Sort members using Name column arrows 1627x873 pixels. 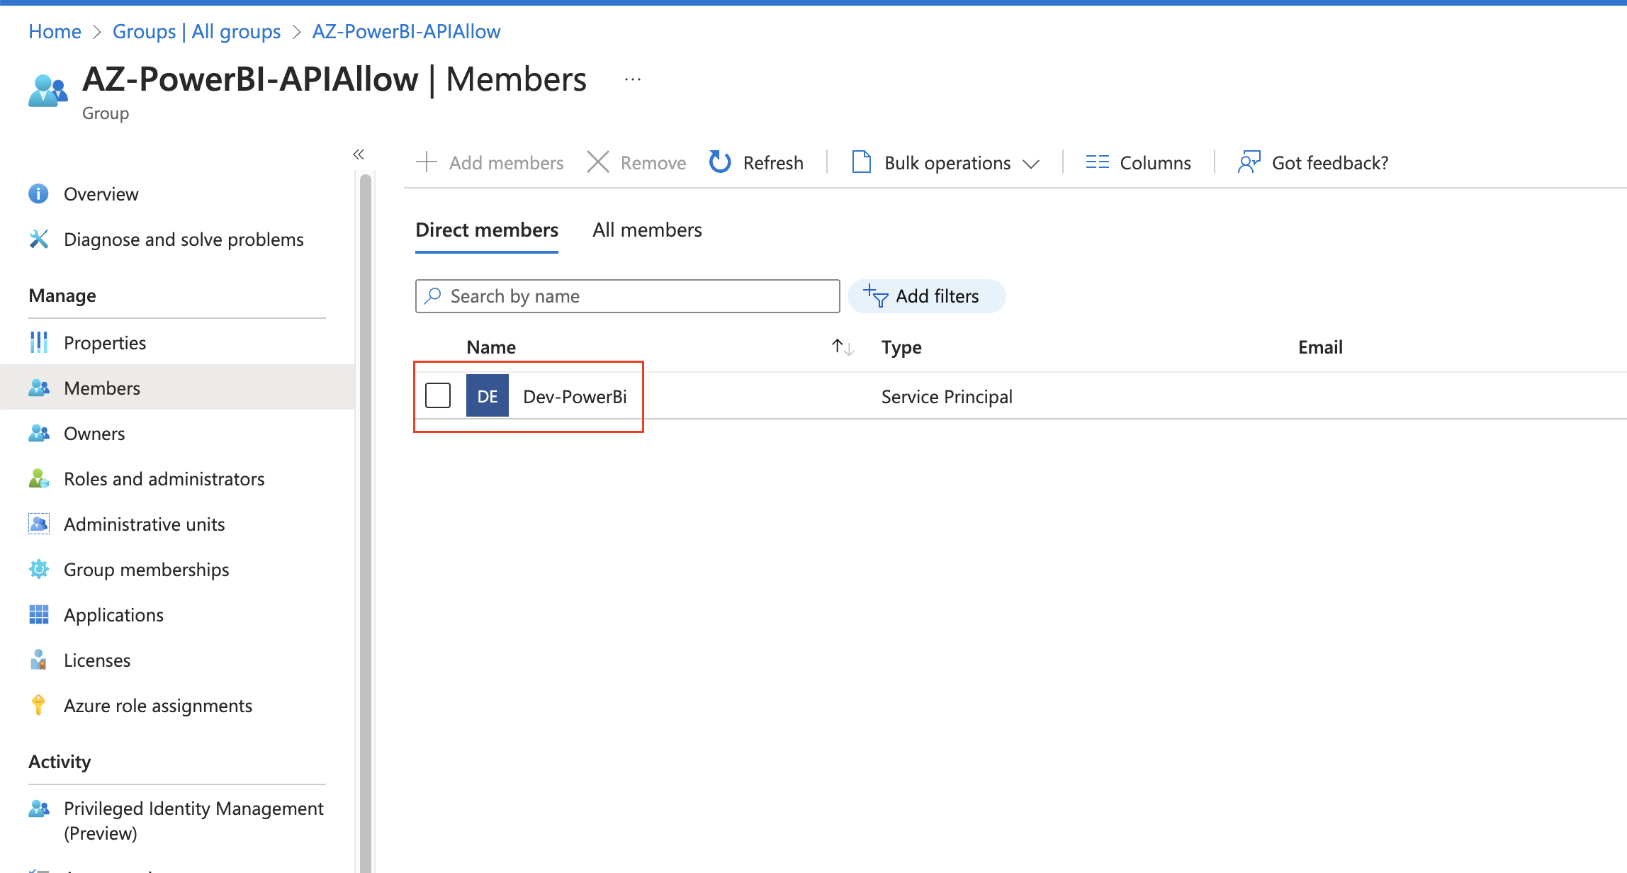tap(843, 347)
